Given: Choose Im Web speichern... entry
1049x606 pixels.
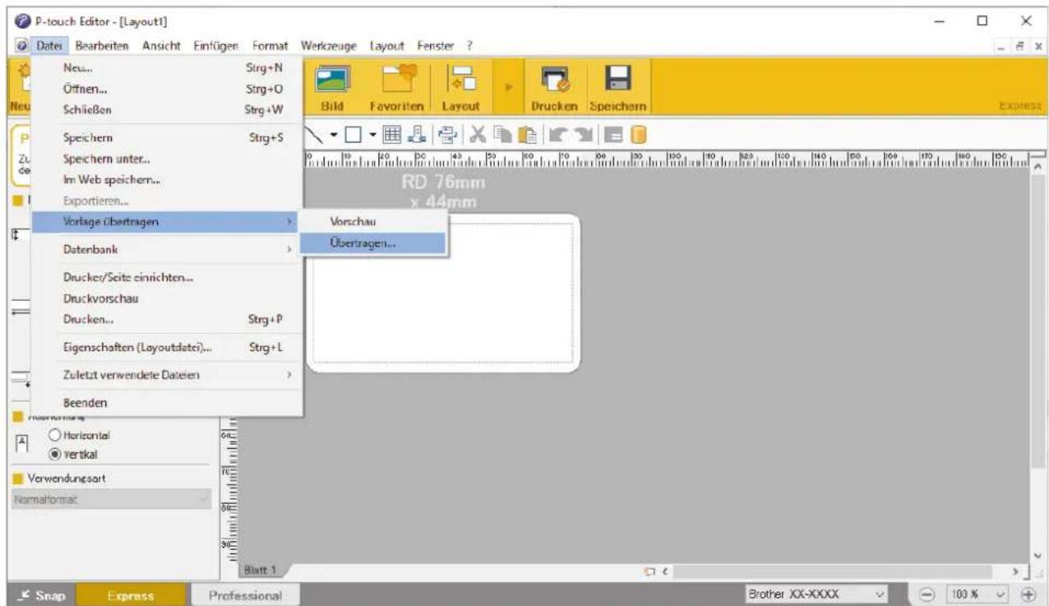Looking at the screenshot, I should pyautogui.click(x=168, y=179).
